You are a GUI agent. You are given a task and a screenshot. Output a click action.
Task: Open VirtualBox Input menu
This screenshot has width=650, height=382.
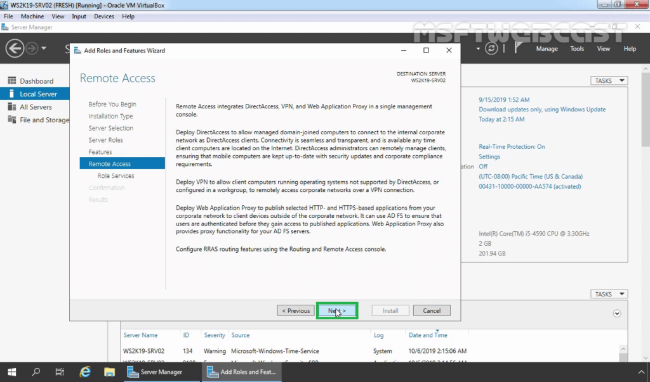click(79, 16)
